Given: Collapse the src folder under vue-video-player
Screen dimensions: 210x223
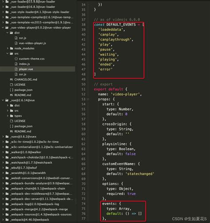Looking at the screenshot, I should 7,54.
